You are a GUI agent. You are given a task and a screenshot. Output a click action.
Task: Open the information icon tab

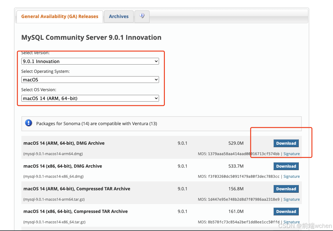pos(142,16)
